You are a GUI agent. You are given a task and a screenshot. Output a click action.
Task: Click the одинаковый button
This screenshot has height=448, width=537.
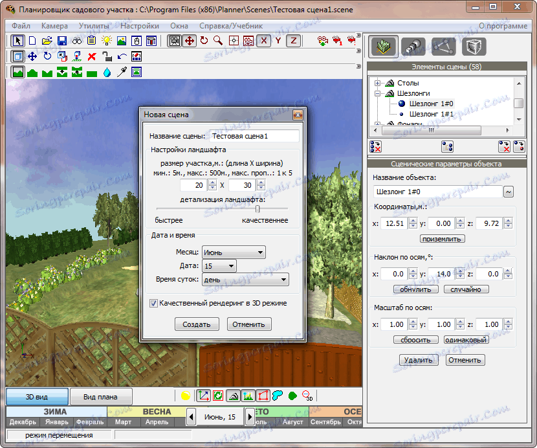[x=466, y=340]
